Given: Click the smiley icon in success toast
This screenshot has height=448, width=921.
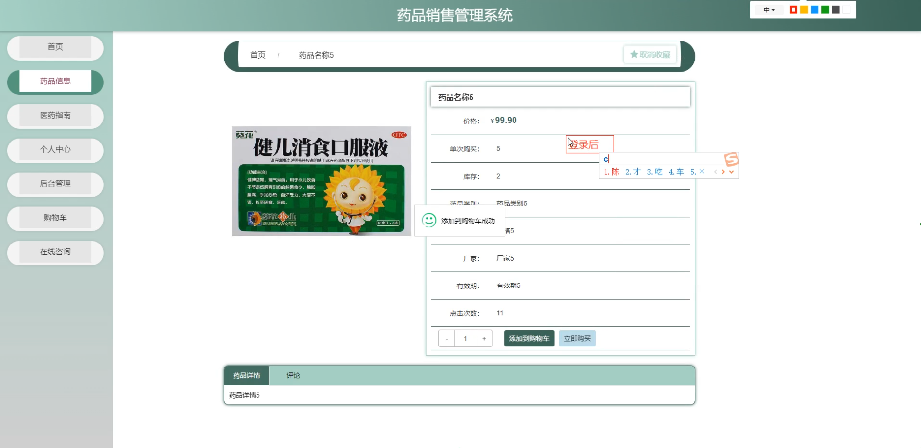Looking at the screenshot, I should point(429,220).
